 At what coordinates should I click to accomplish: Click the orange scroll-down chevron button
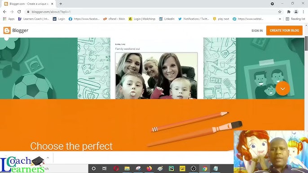tap(283, 88)
